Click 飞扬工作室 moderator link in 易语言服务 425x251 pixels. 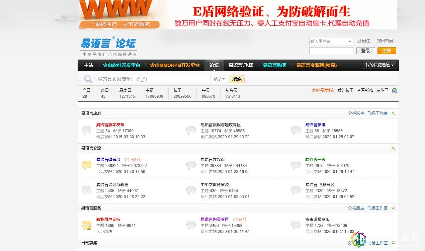pos(377,208)
